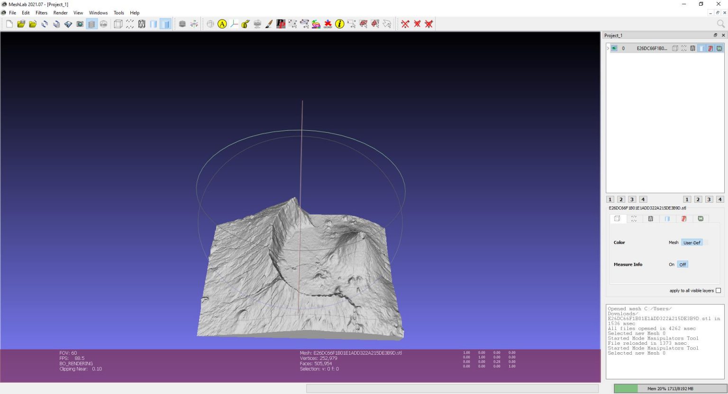The height and width of the screenshot is (394, 728).
Task: Click the Georeferencing red star tool
Action: pos(328,24)
